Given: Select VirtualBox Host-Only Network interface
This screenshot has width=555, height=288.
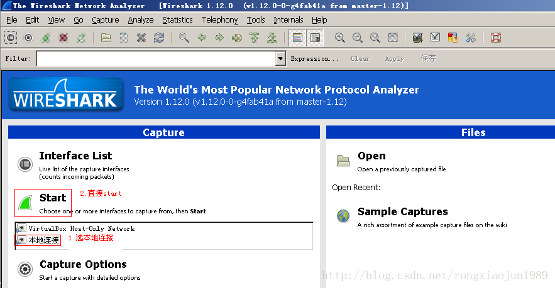Looking at the screenshot, I should (82, 228).
